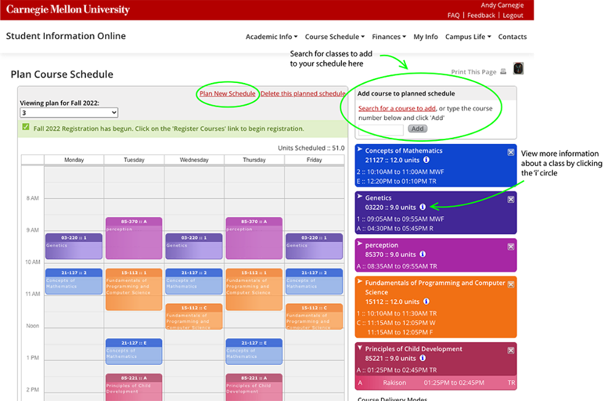Viewport: 615px width, 401px height.
Task: Click the course number input field
Action: [x=381, y=130]
